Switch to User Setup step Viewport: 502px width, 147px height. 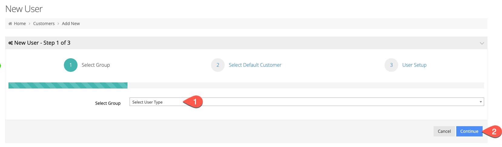[x=414, y=65]
